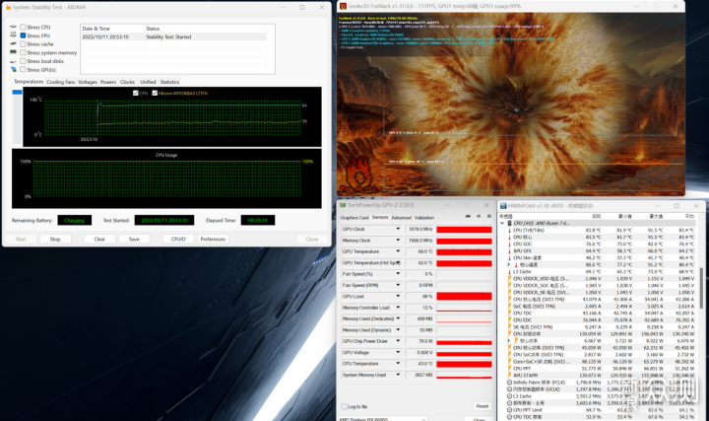Click the HWiNFO64 vertical scrollbar thumb

pos(701,288)
